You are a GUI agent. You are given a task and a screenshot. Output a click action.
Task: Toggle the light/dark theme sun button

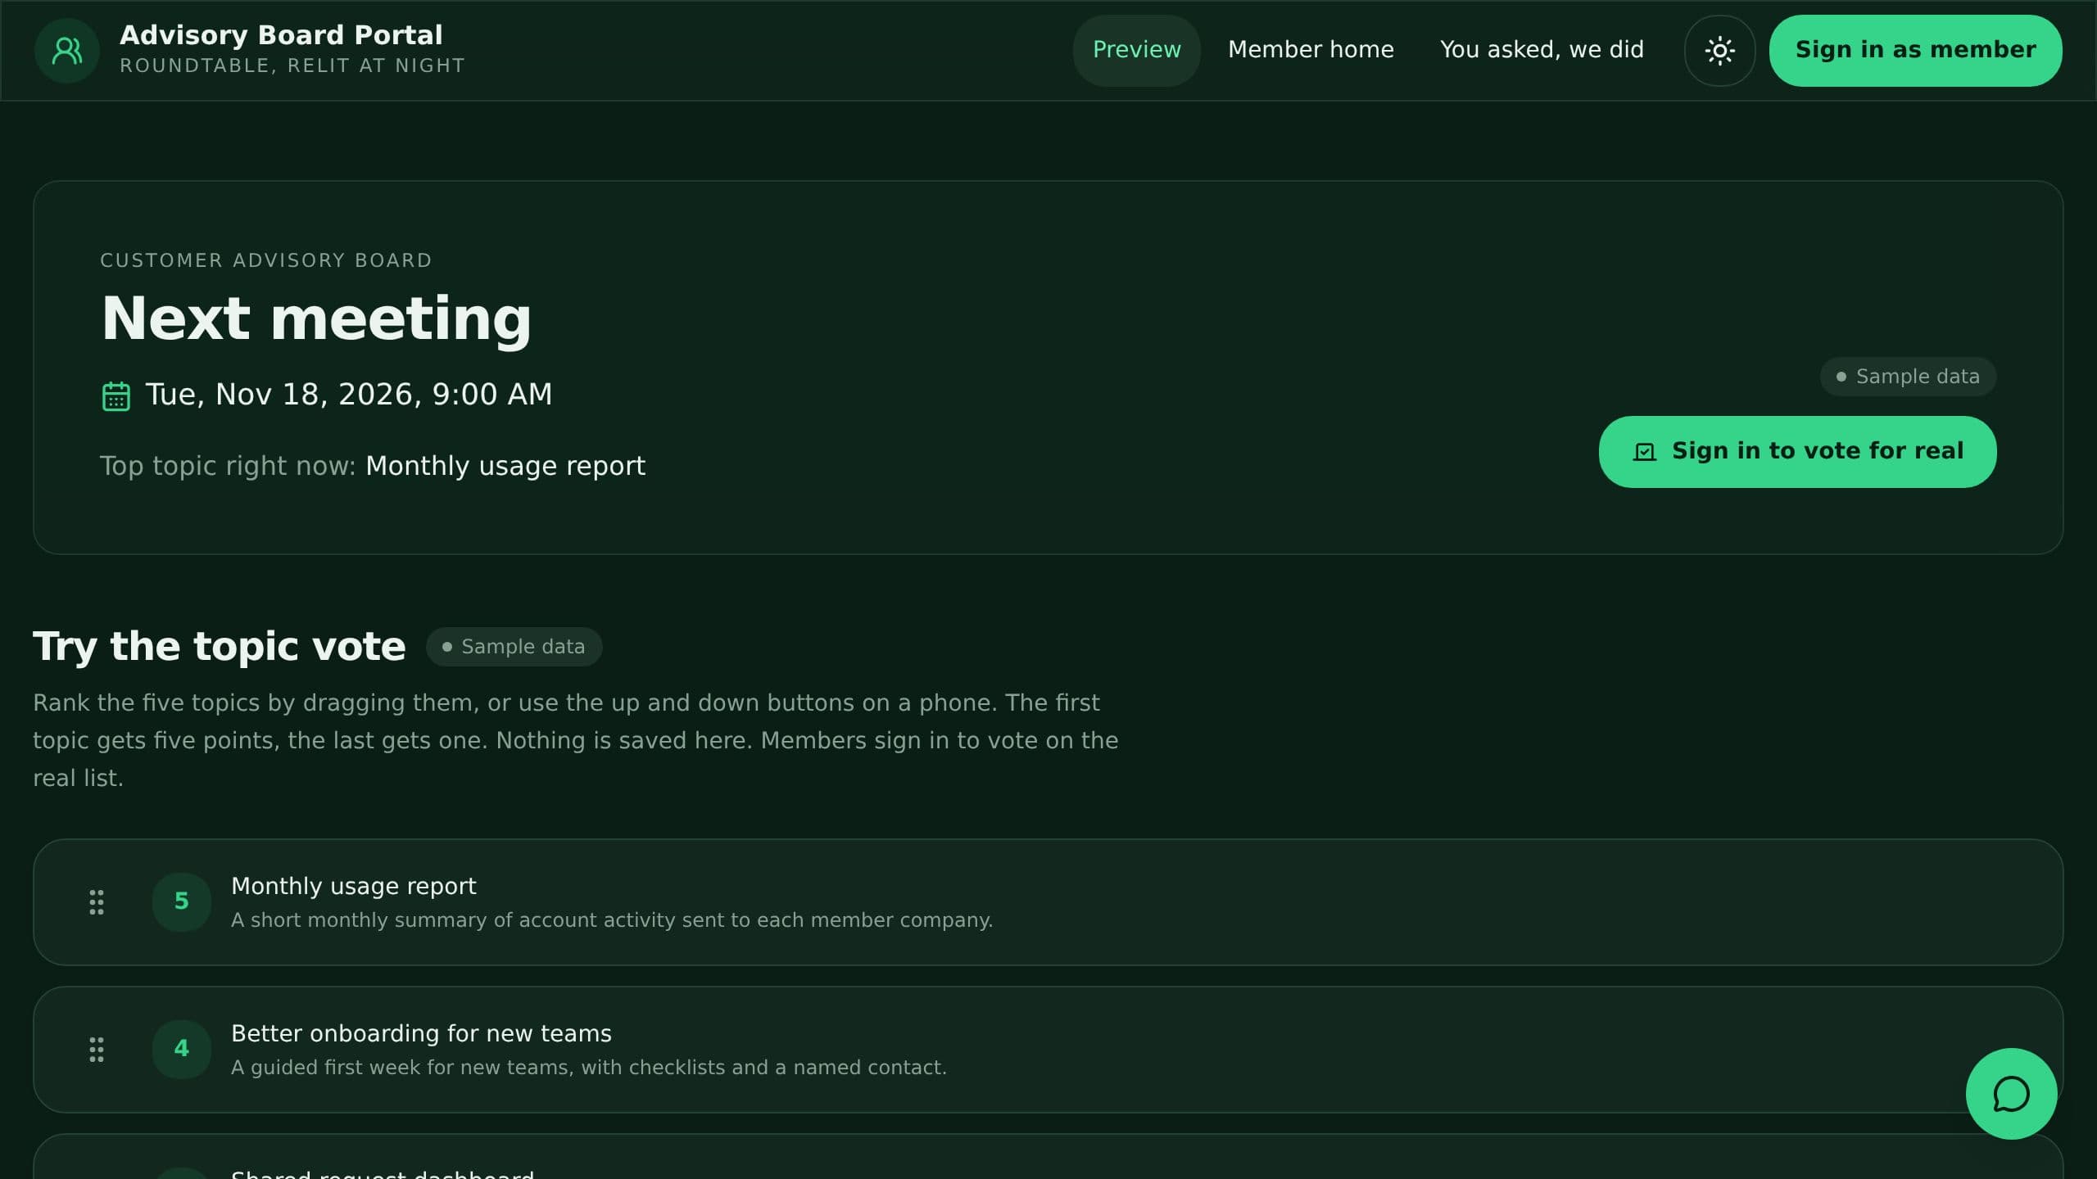click(x=1719, y=51)
